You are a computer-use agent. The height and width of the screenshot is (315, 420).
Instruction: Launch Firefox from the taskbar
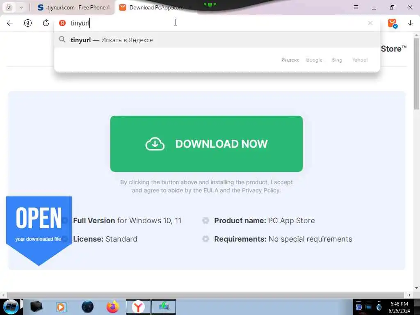pyautogui.click(x=113, y=307)
